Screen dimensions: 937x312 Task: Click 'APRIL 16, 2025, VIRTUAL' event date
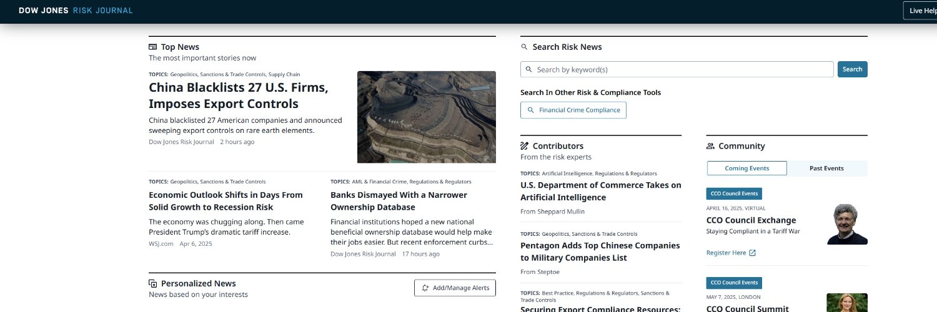tap(736, 208)
